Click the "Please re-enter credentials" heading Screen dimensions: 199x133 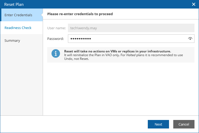(80, 14)
